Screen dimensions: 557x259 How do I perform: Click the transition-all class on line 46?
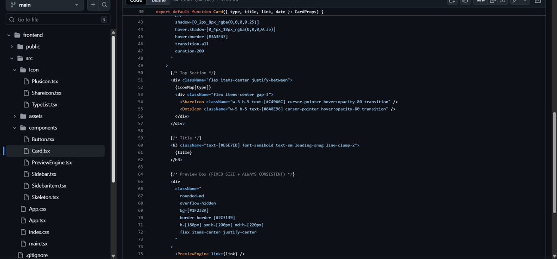pos(192,44)
